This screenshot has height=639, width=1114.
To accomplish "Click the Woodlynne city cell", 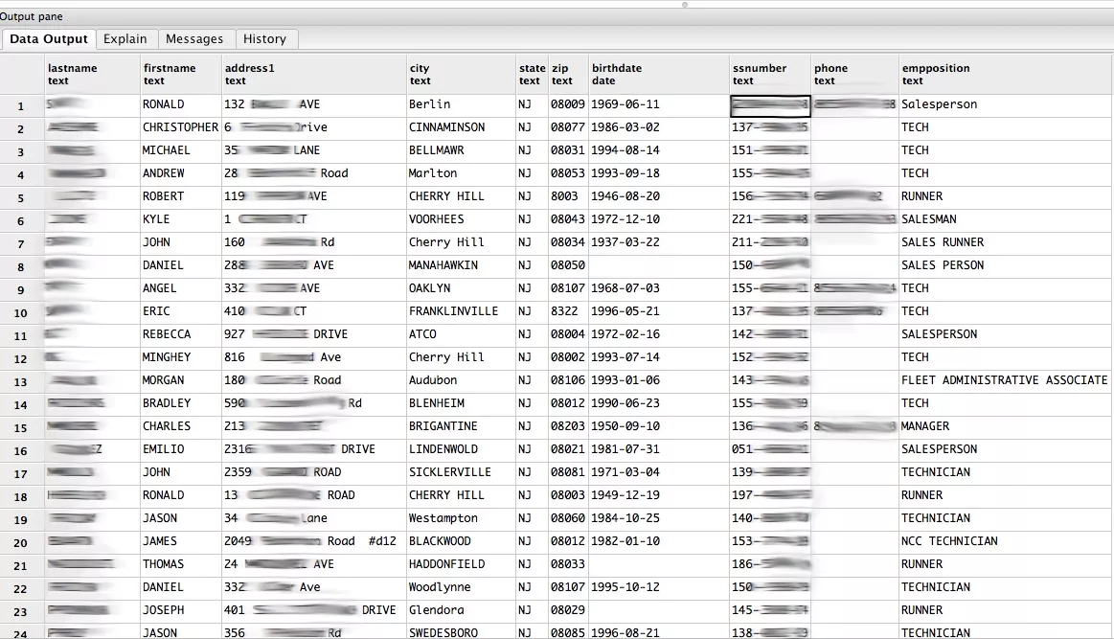I will click(x=461, y=587).
